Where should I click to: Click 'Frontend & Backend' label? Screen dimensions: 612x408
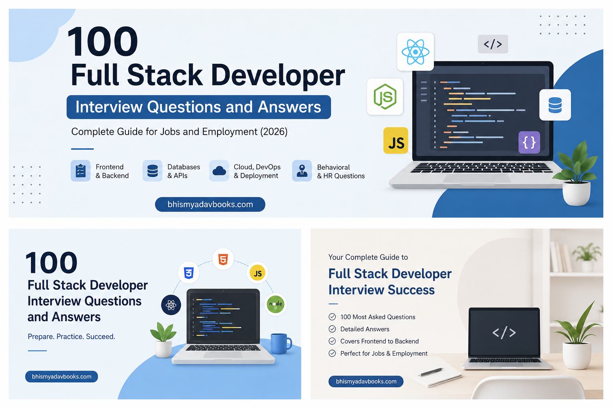coord(112,171)
